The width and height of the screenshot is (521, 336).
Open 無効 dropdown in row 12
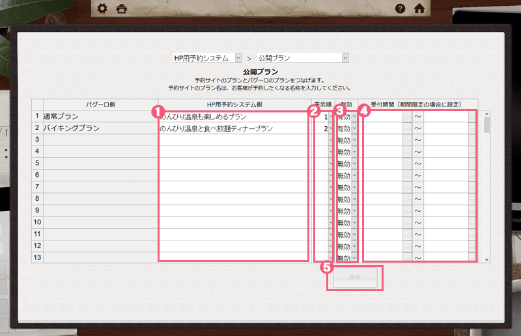[354, 246]
